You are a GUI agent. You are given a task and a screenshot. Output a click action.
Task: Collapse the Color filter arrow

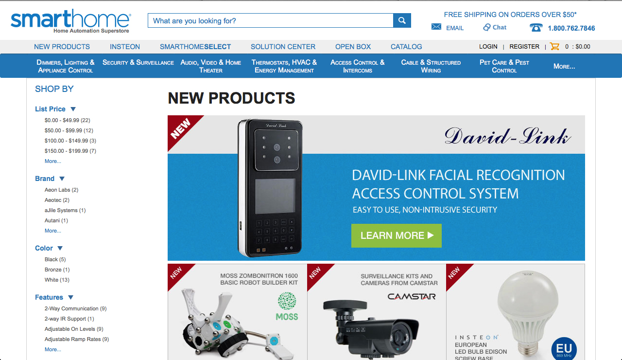[60, 249]
